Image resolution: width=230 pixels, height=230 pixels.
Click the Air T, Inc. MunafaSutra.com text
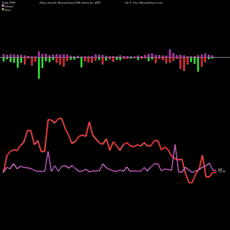pyautogui.click(x=143, y=3)
